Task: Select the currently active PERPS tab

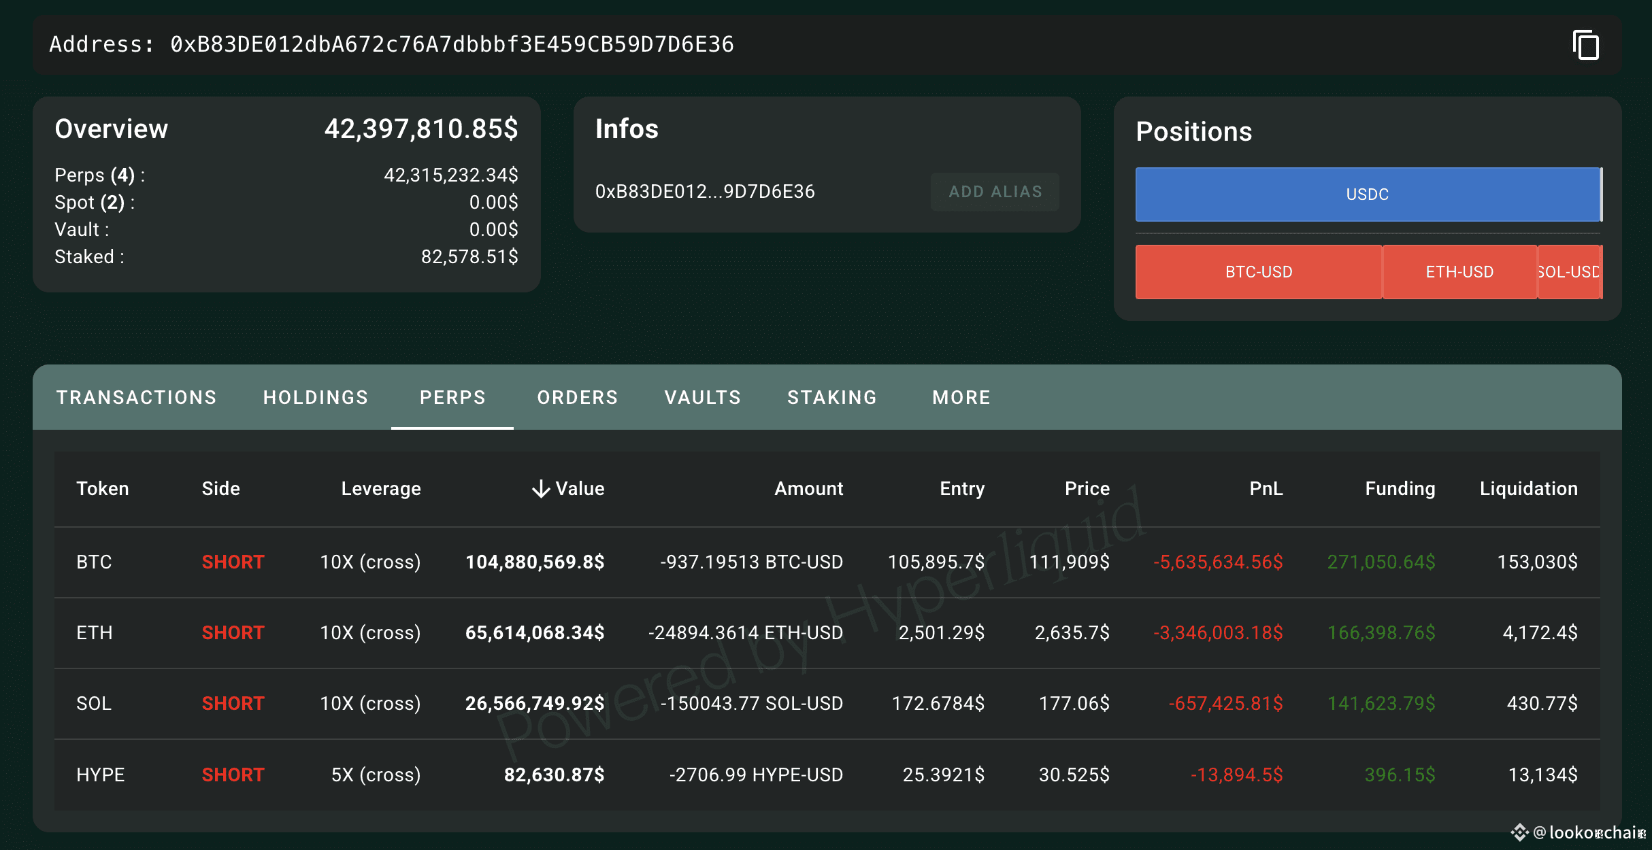Action: [452, 397]
